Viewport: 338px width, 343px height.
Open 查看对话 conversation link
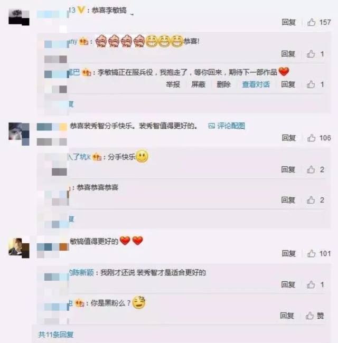pos(256,84)
